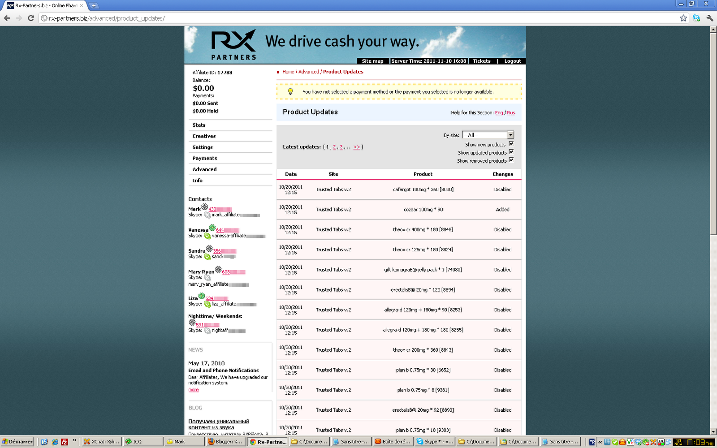
Task: Click the ICQ flower icon next to Vanessa
Action: point(212,228)
